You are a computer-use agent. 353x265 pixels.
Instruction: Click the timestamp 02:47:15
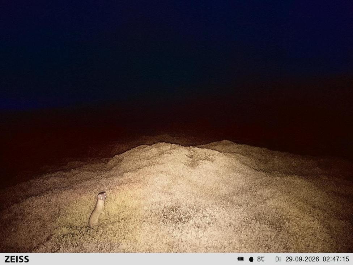point(336,259)
